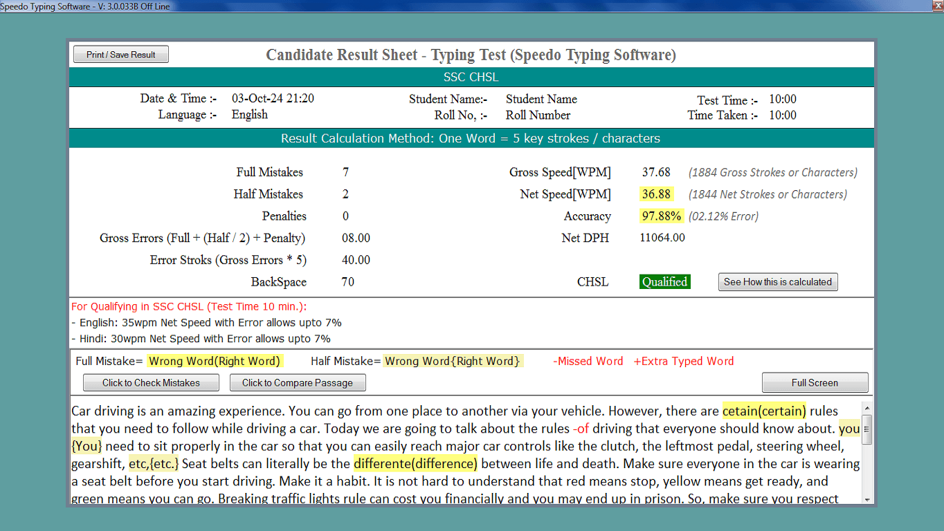Click the passage scrollbar thumb
944x531 pixels.
coord(866,429)
